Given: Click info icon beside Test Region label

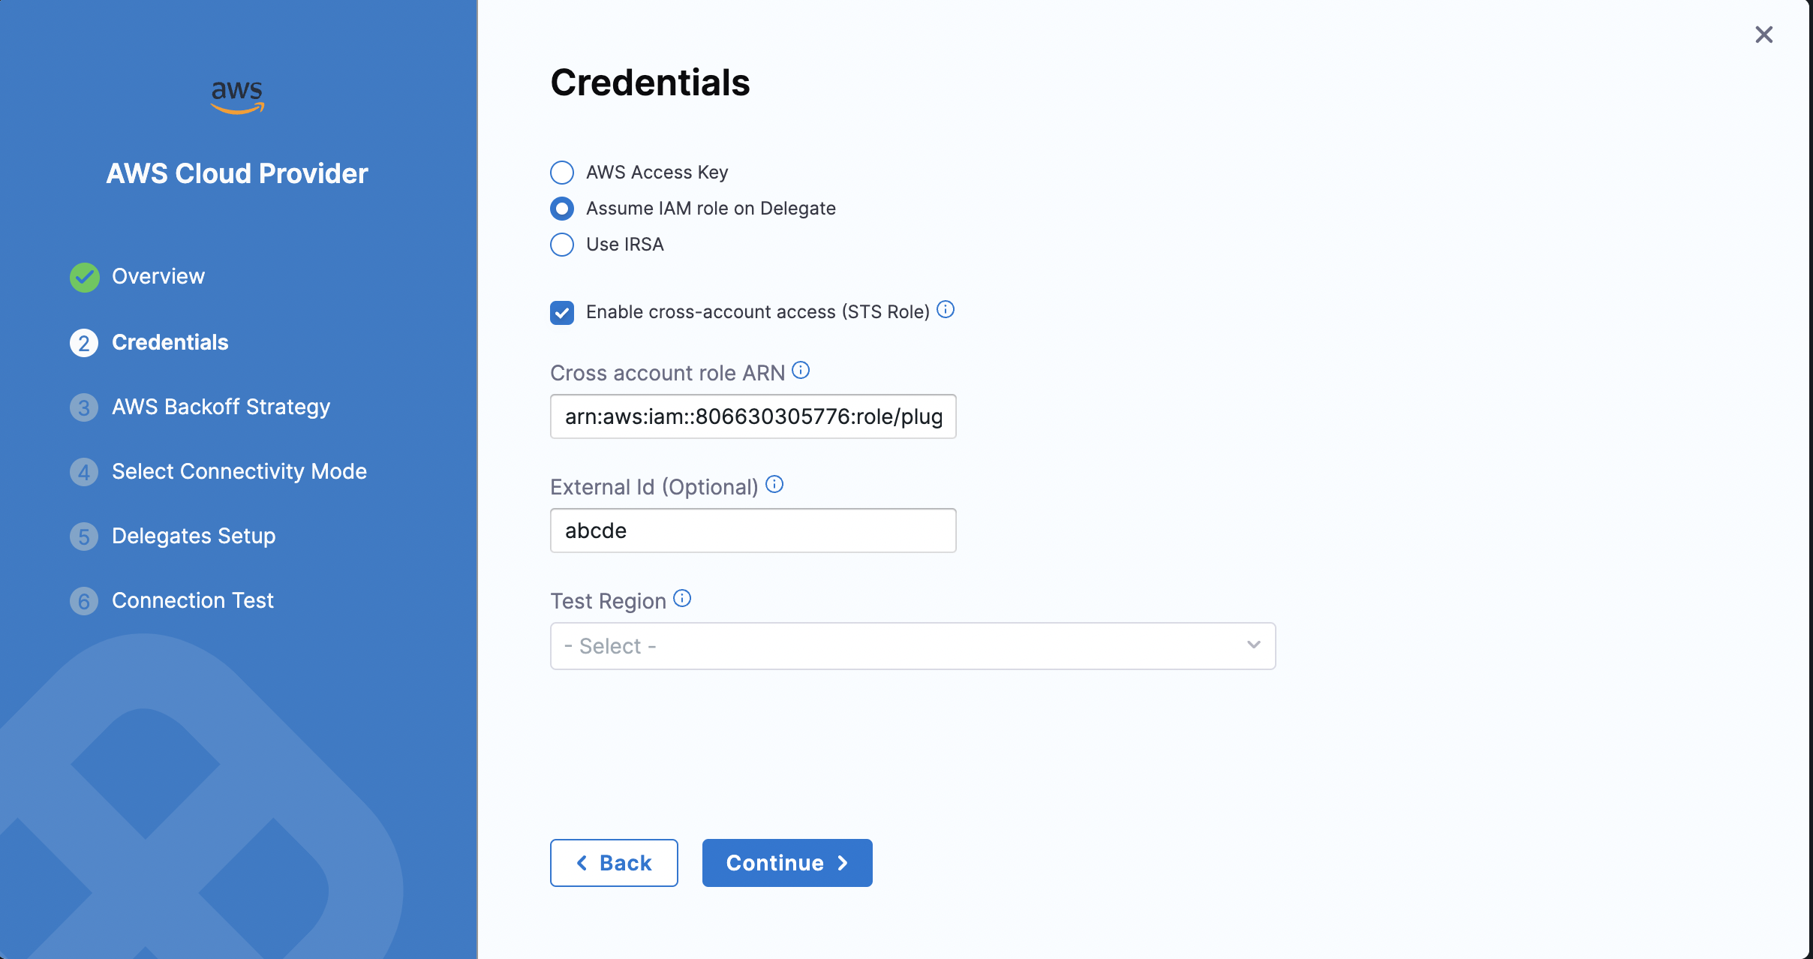Looking at the screenshot, I should [x=682, y=599].
